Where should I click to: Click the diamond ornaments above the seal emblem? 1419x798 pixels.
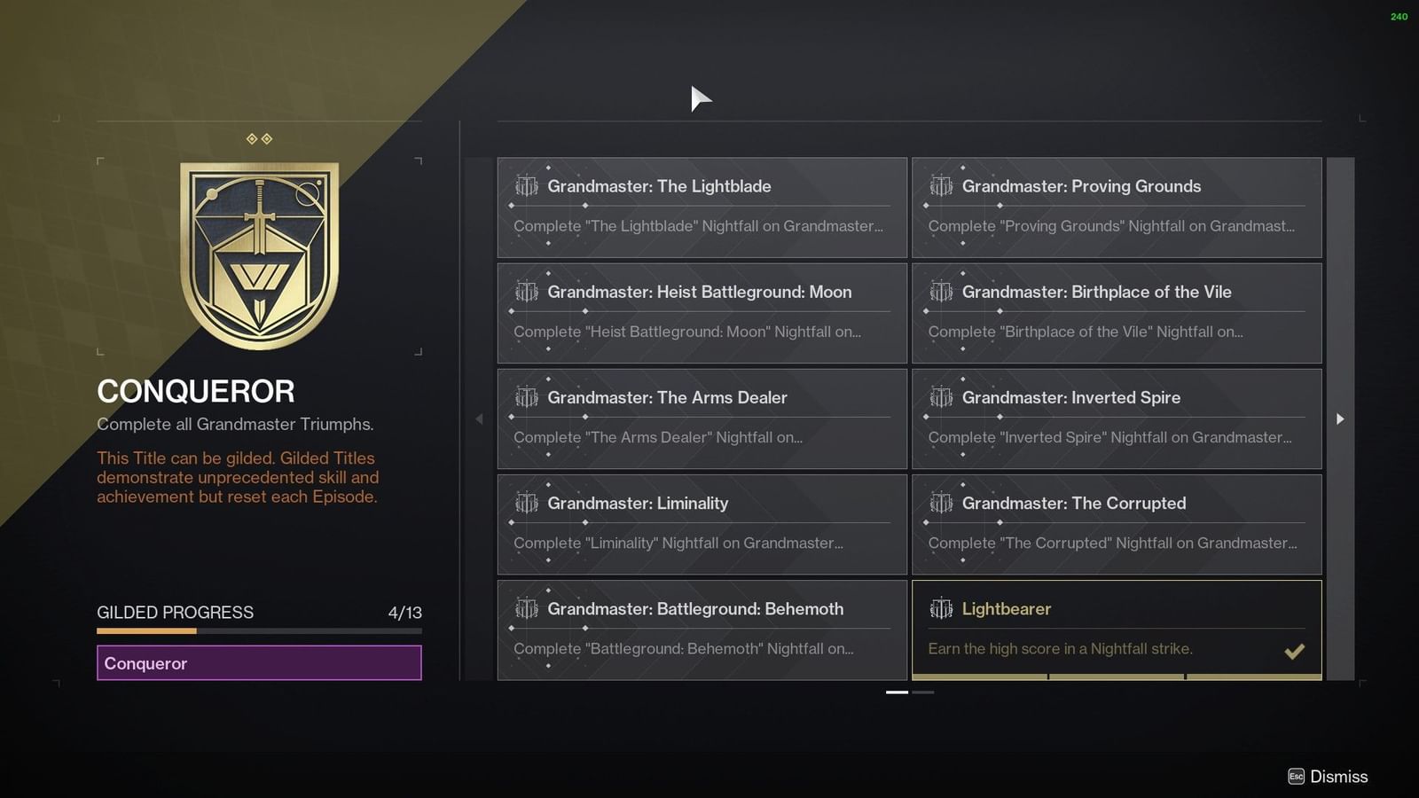[x=260, y=137]
